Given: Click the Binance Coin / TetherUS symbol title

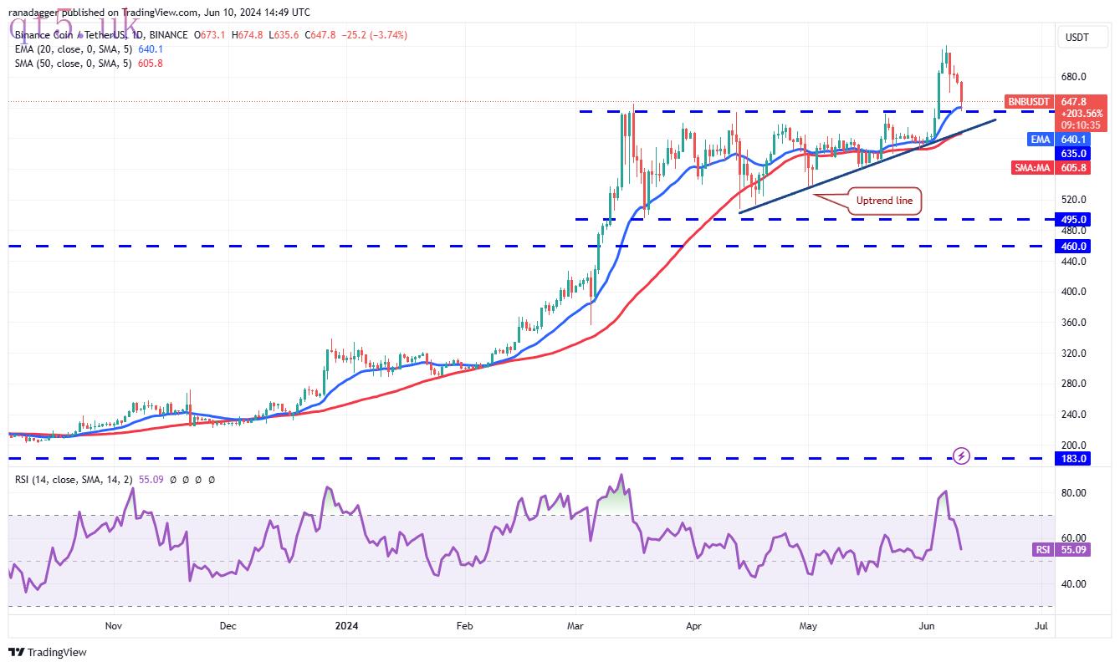Looking at the screenshot, I should (x=102, y=35).
